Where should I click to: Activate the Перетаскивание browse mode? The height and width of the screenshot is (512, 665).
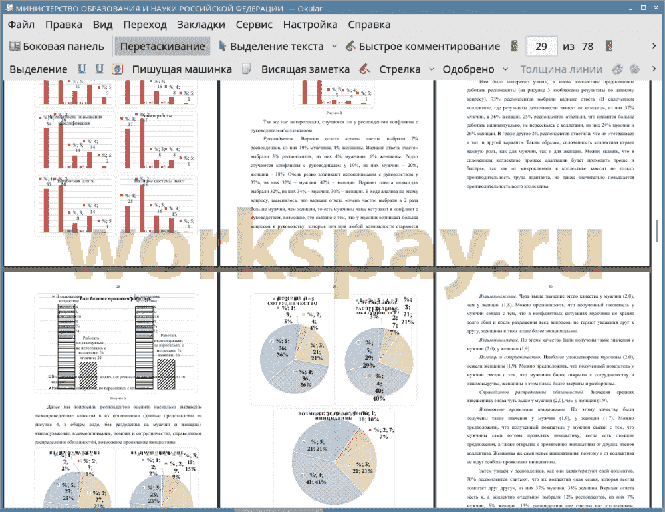point(162,47)
